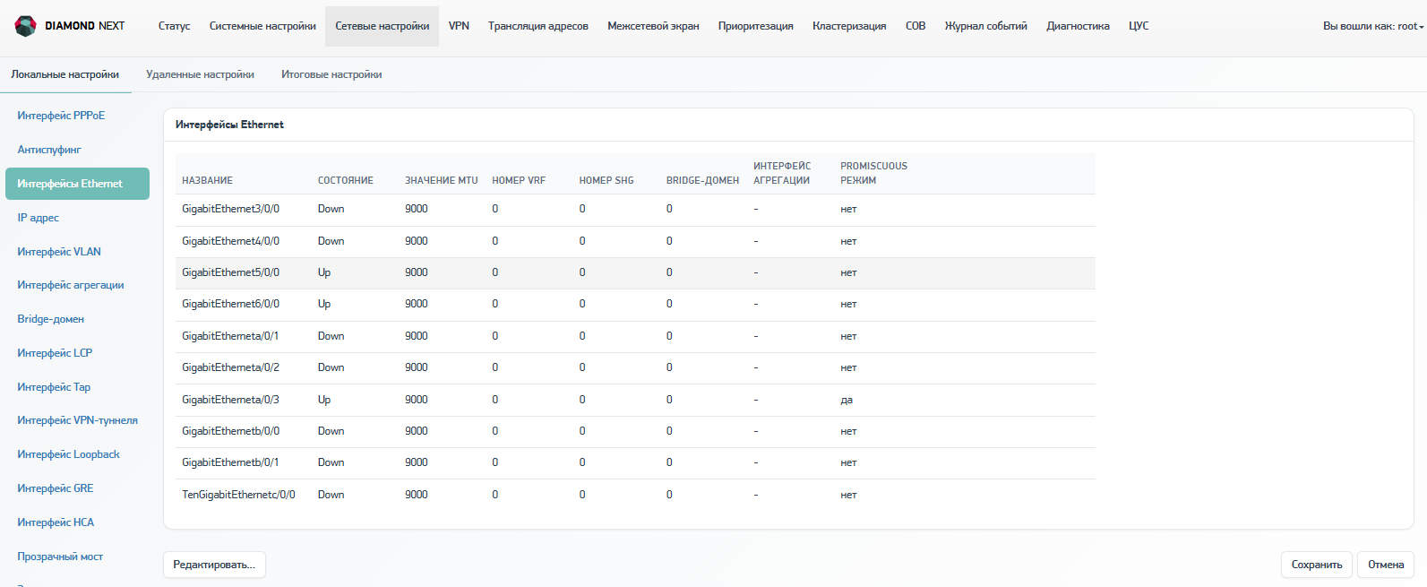1427x587 pixels.
Task: Open Межсетевой экран menu
Action: click(653, 26)
